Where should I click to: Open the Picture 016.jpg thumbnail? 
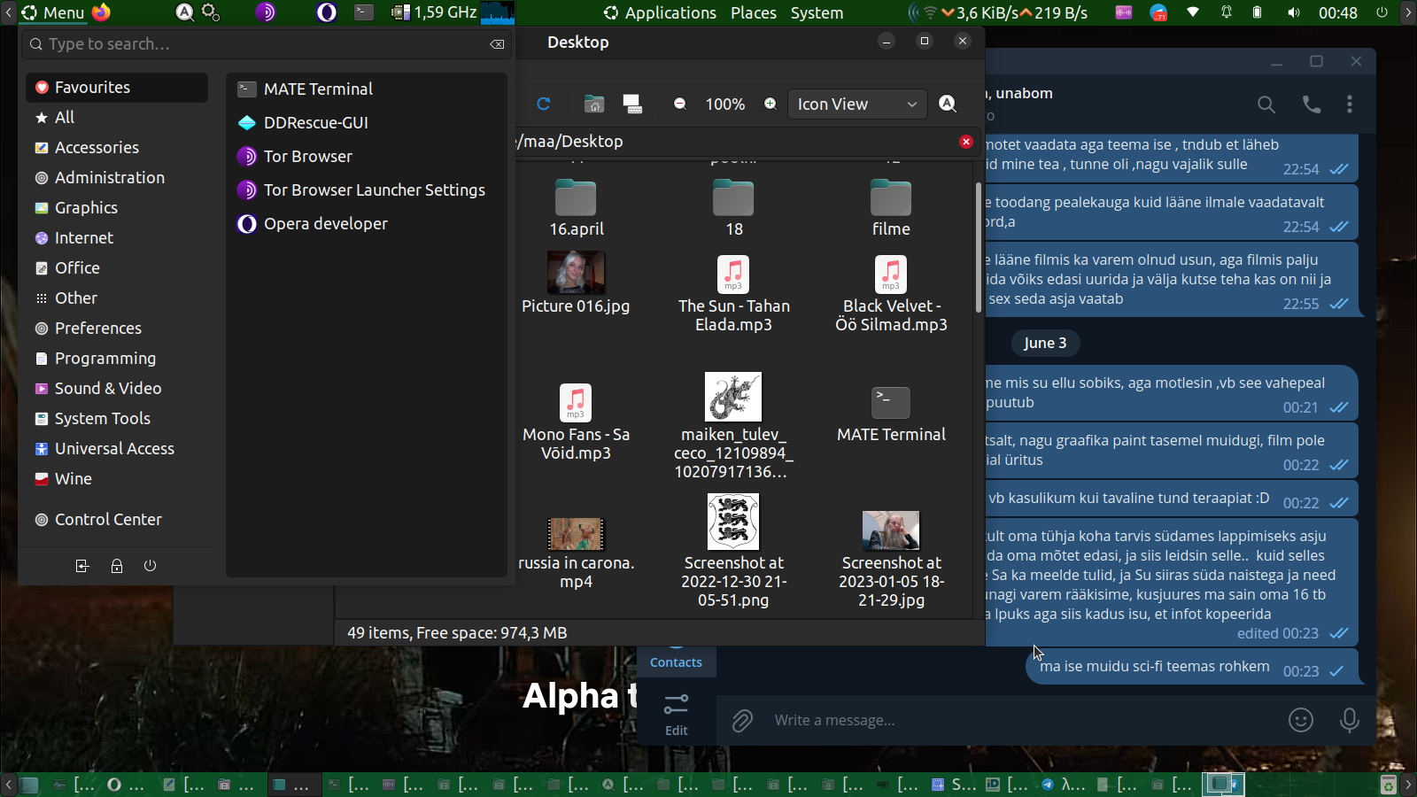click(x=576, y=273)
